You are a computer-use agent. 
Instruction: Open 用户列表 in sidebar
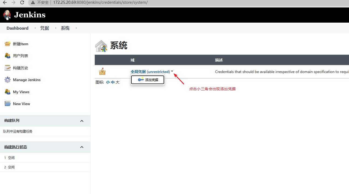(21, 56)
